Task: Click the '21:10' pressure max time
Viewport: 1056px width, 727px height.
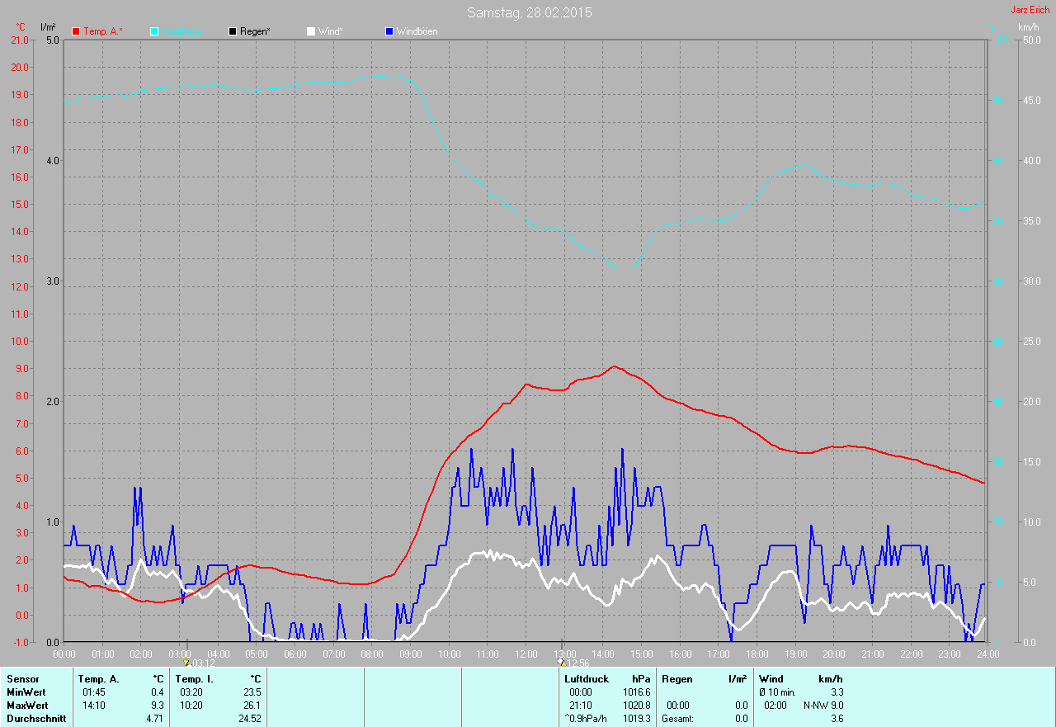Action: [581, 706]
